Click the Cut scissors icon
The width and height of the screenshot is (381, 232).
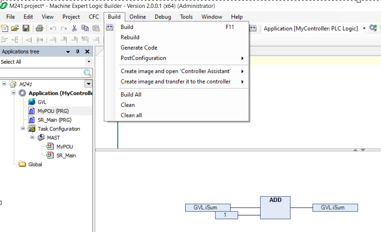[x=74, y=28]
